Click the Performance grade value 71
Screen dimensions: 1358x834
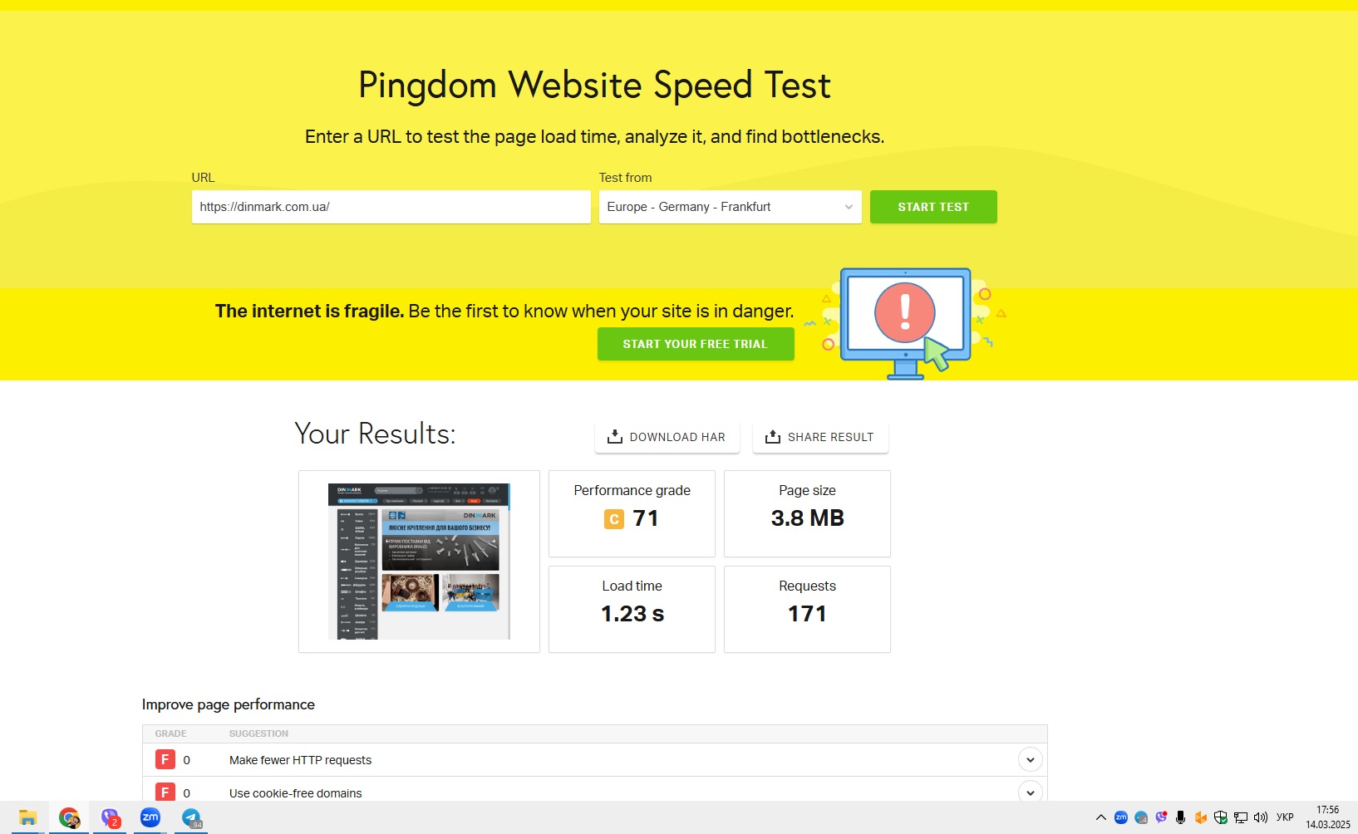point(646,518)
